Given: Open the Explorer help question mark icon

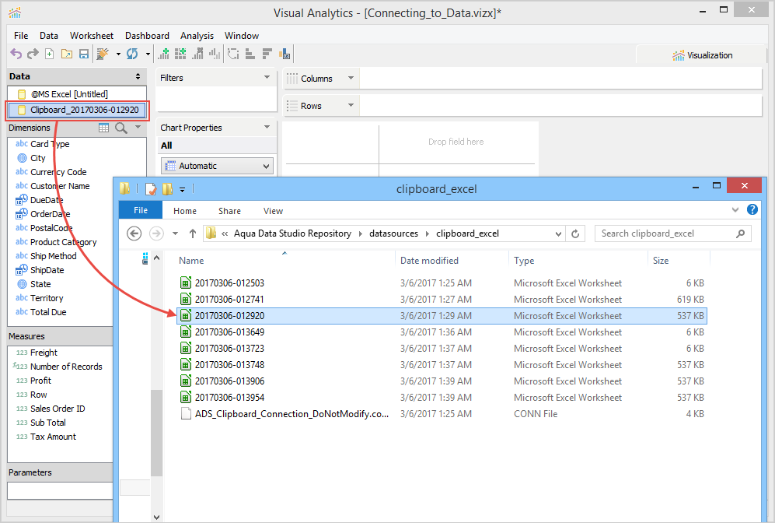Looking at the screenshot, I should click(x=752, y=210).
